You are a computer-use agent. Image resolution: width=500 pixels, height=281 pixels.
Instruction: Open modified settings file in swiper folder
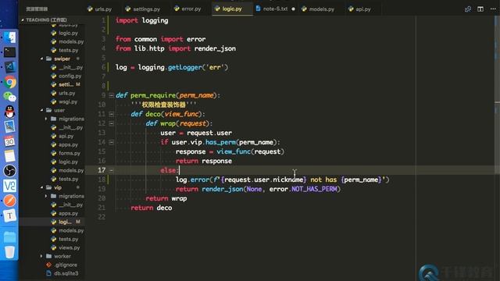pos(66,84)
